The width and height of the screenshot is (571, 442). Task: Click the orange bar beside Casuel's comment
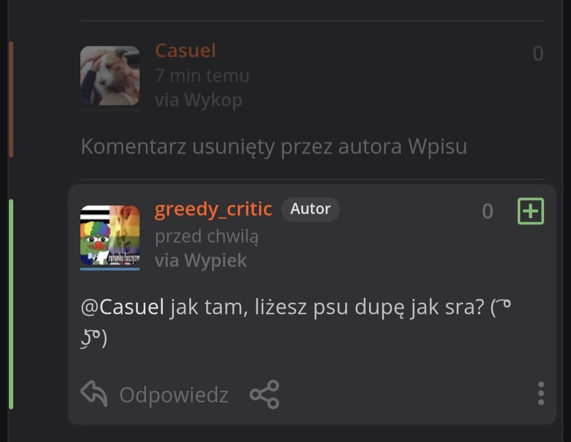11,99
